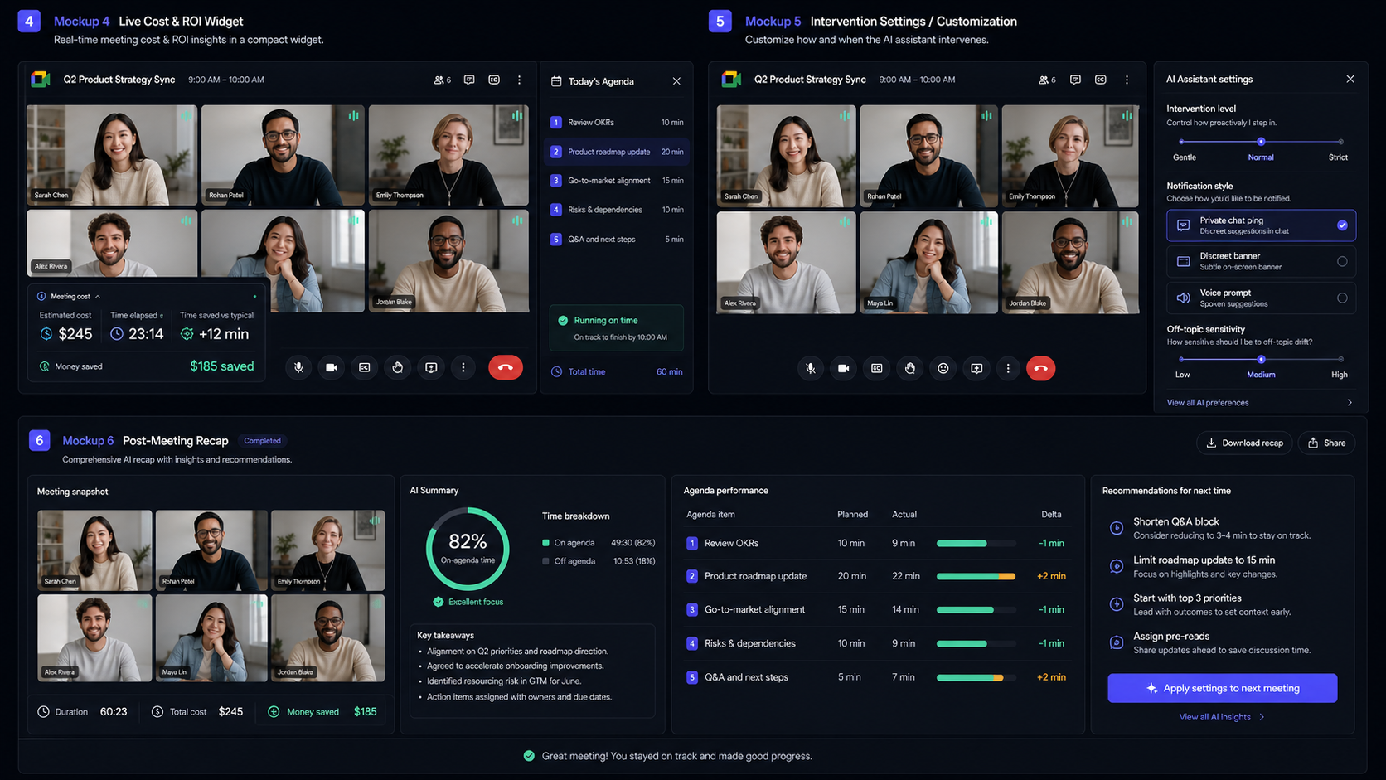Open chat icon in Mockup 4 header
Viewport: 1386px width, 780px height.
469,80
